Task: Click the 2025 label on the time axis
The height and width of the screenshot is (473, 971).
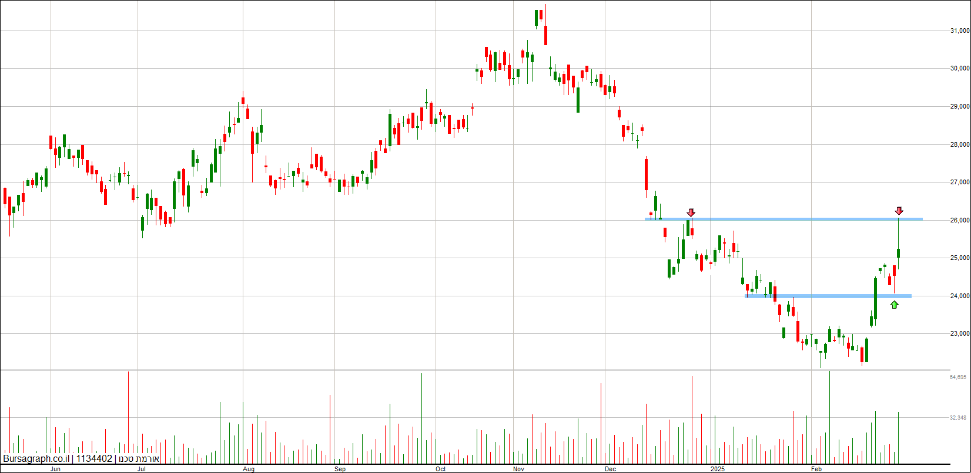Action: pyautogui.click(x=718, y=469)
